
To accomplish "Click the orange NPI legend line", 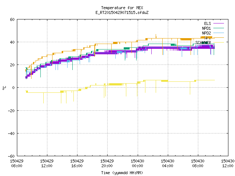I will [x=218, y=37].
